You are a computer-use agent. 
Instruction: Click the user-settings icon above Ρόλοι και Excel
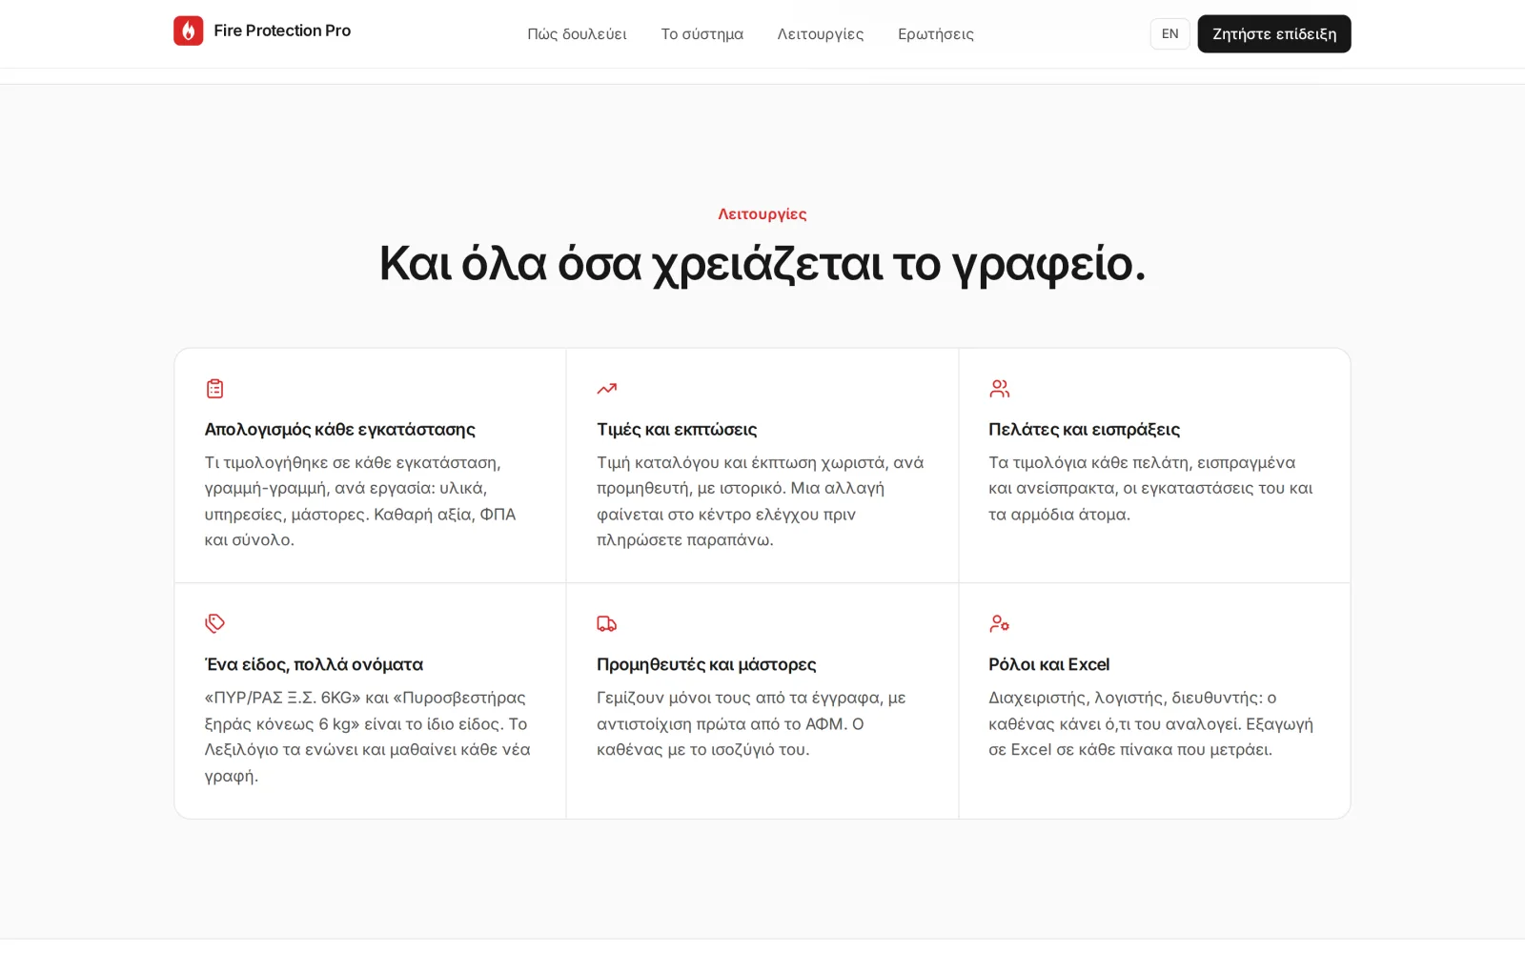[x=999, y=623]
